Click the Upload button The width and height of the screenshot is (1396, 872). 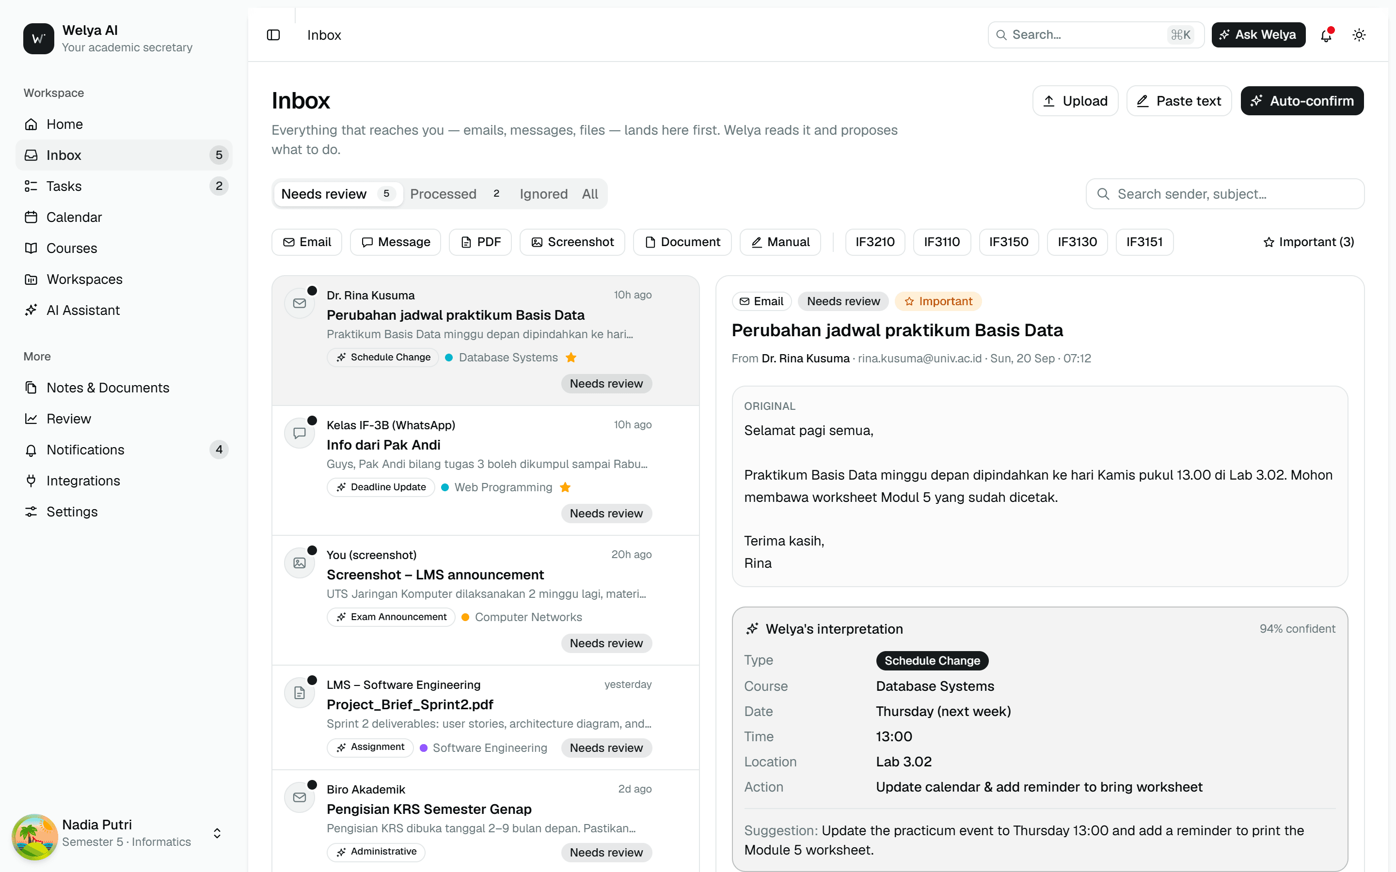coord(1075,101)
